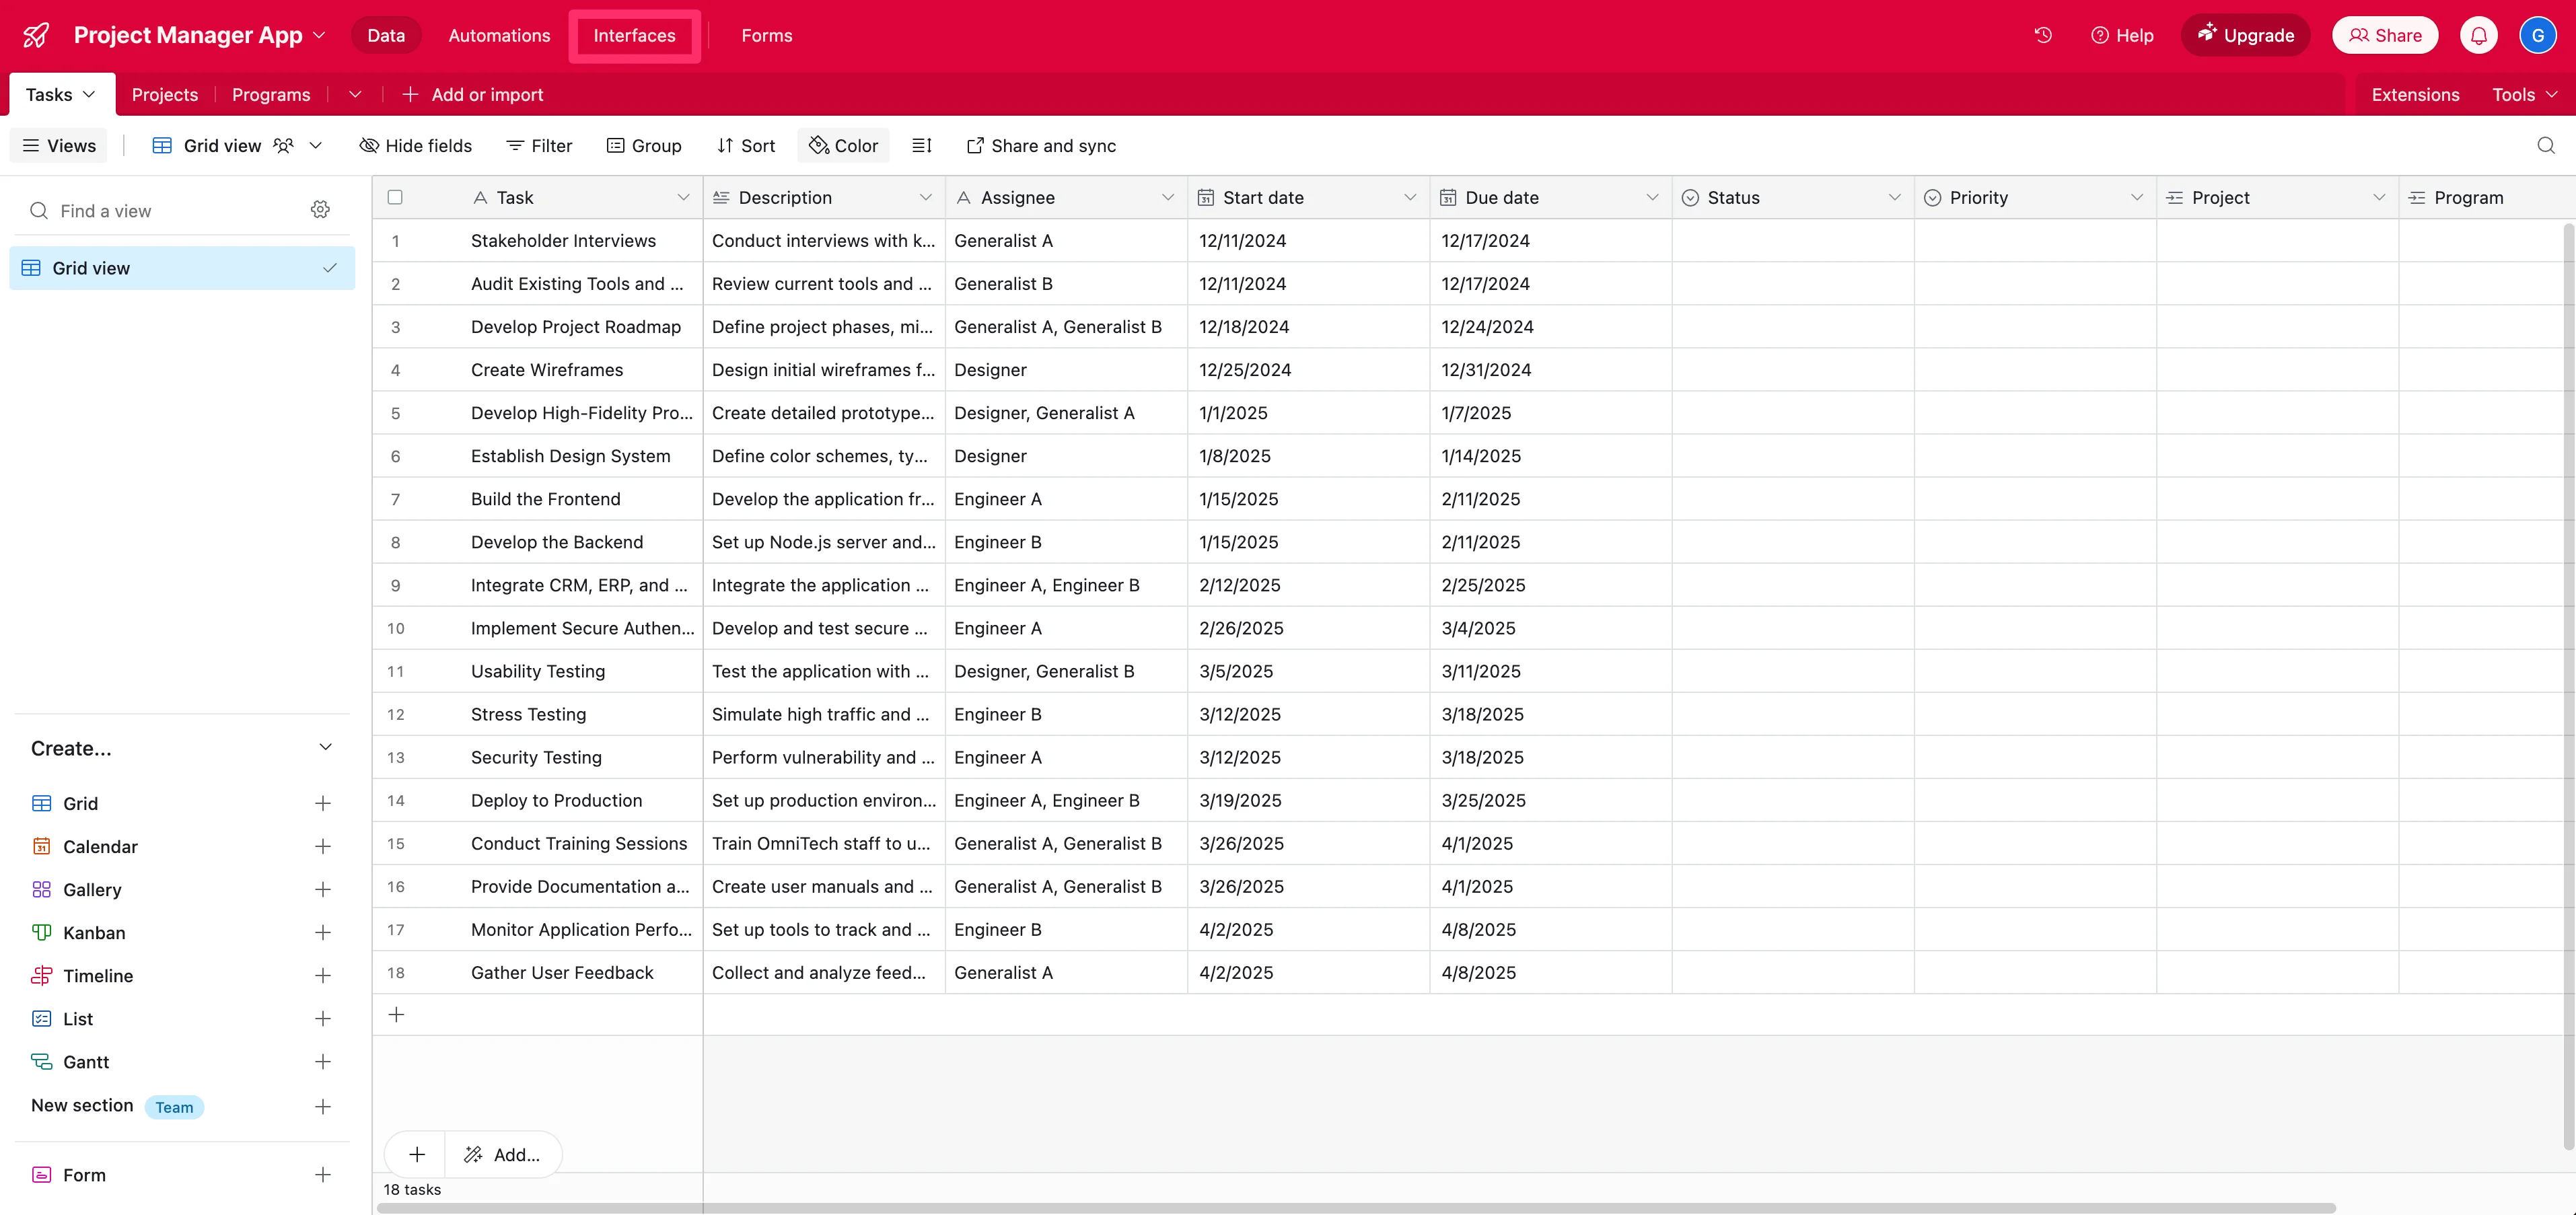Add a new Kanban view
The height and width of the screenshot is (1215, 2576).
pyautogui.click(x=322, y=932)
